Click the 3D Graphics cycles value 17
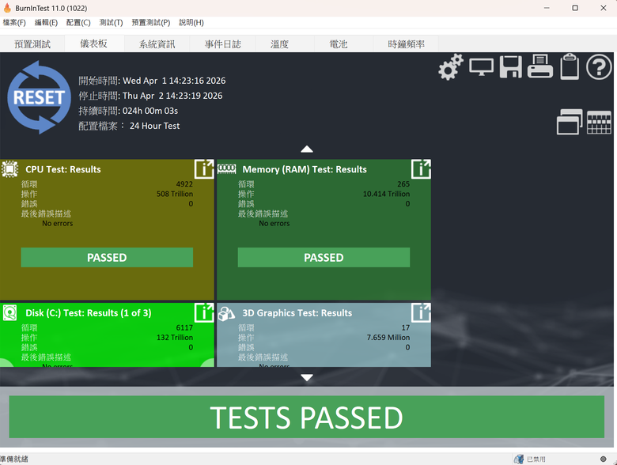Viewport: 617px width, 465px height. (406, 327)
